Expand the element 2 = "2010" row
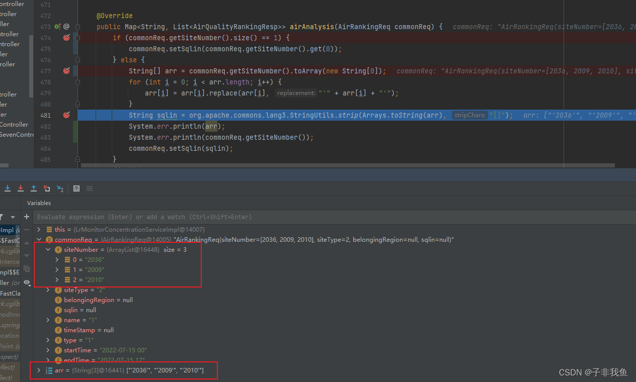The width and height of the screenshot is (636, 382). click(x=57, y=280)
